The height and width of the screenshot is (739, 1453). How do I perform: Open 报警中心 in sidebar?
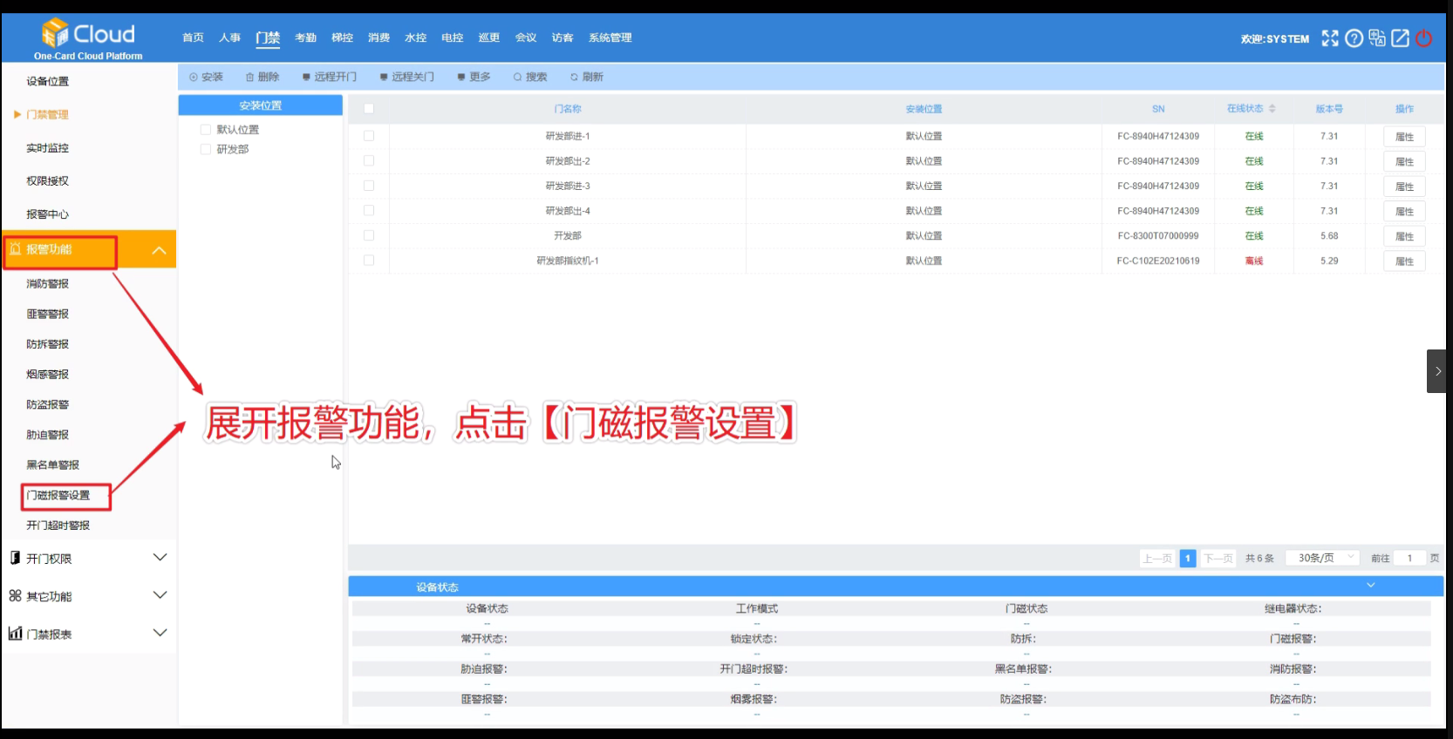pyautogui.click(x=47, y=214)
